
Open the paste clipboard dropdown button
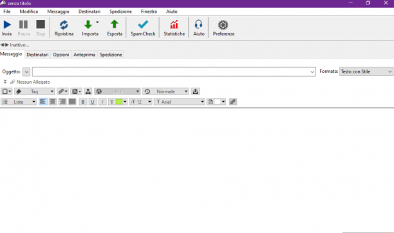coord(6,91)
